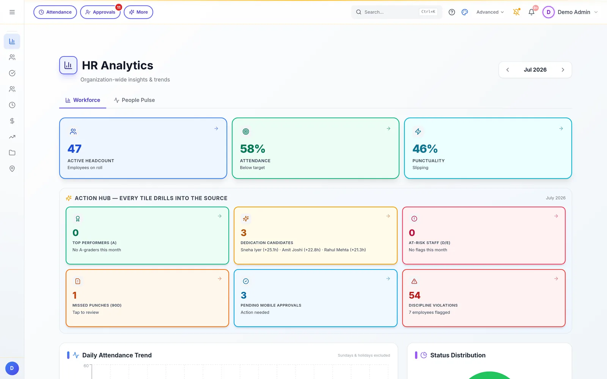The width and height of the screenshot is (607, 379).
Task: Open the Active Headcount 47 card
Action: coord(143,148)
